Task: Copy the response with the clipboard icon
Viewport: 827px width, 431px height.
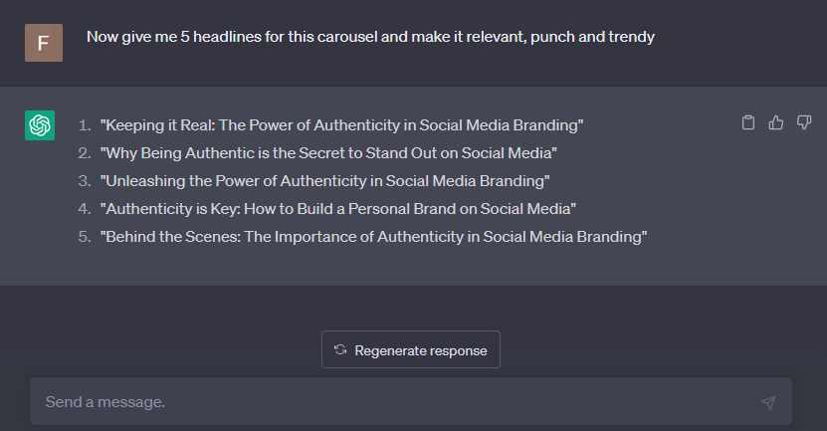Action: [748, 123]
